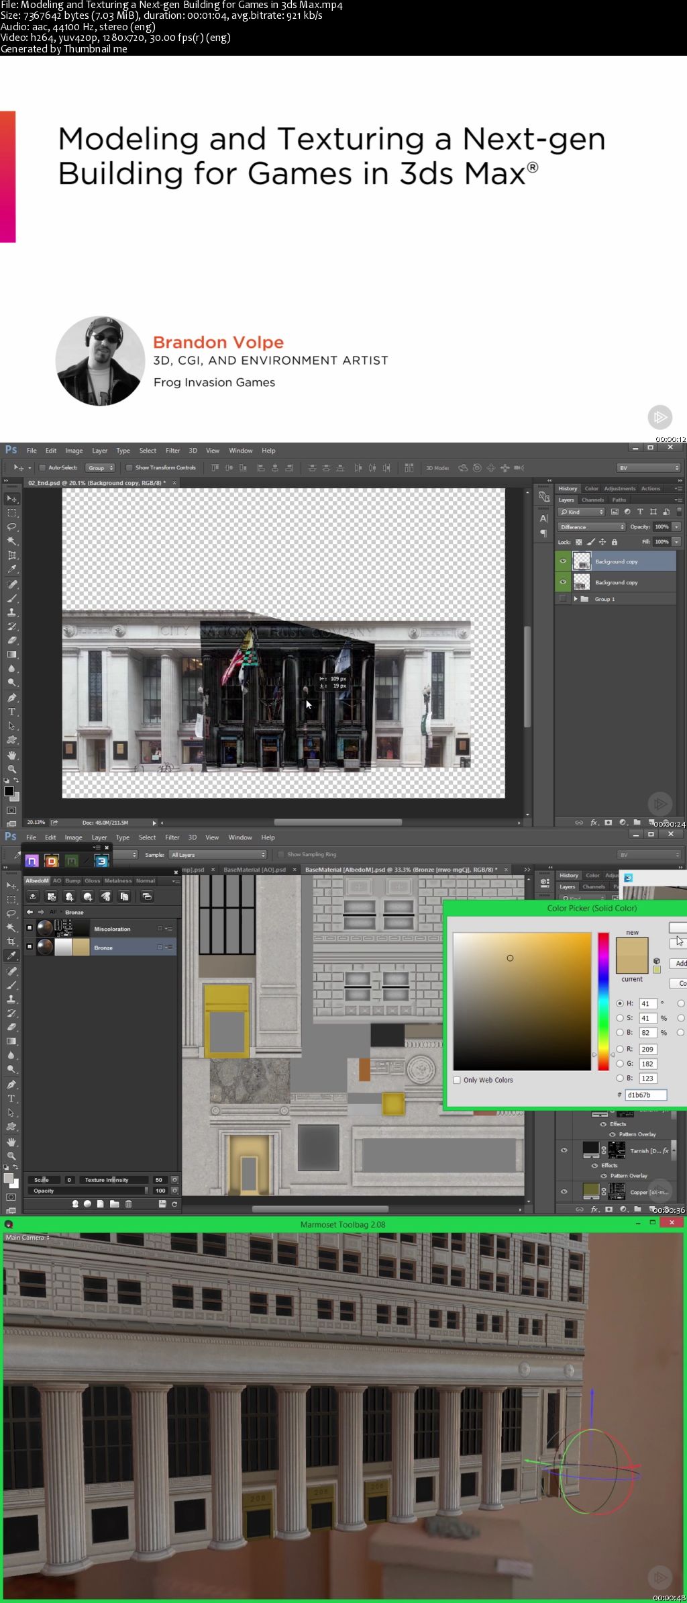Screen dimensions: 687x1603
Task: Click the trash icon in Quixel panel
Action: tap(128, 1204)
